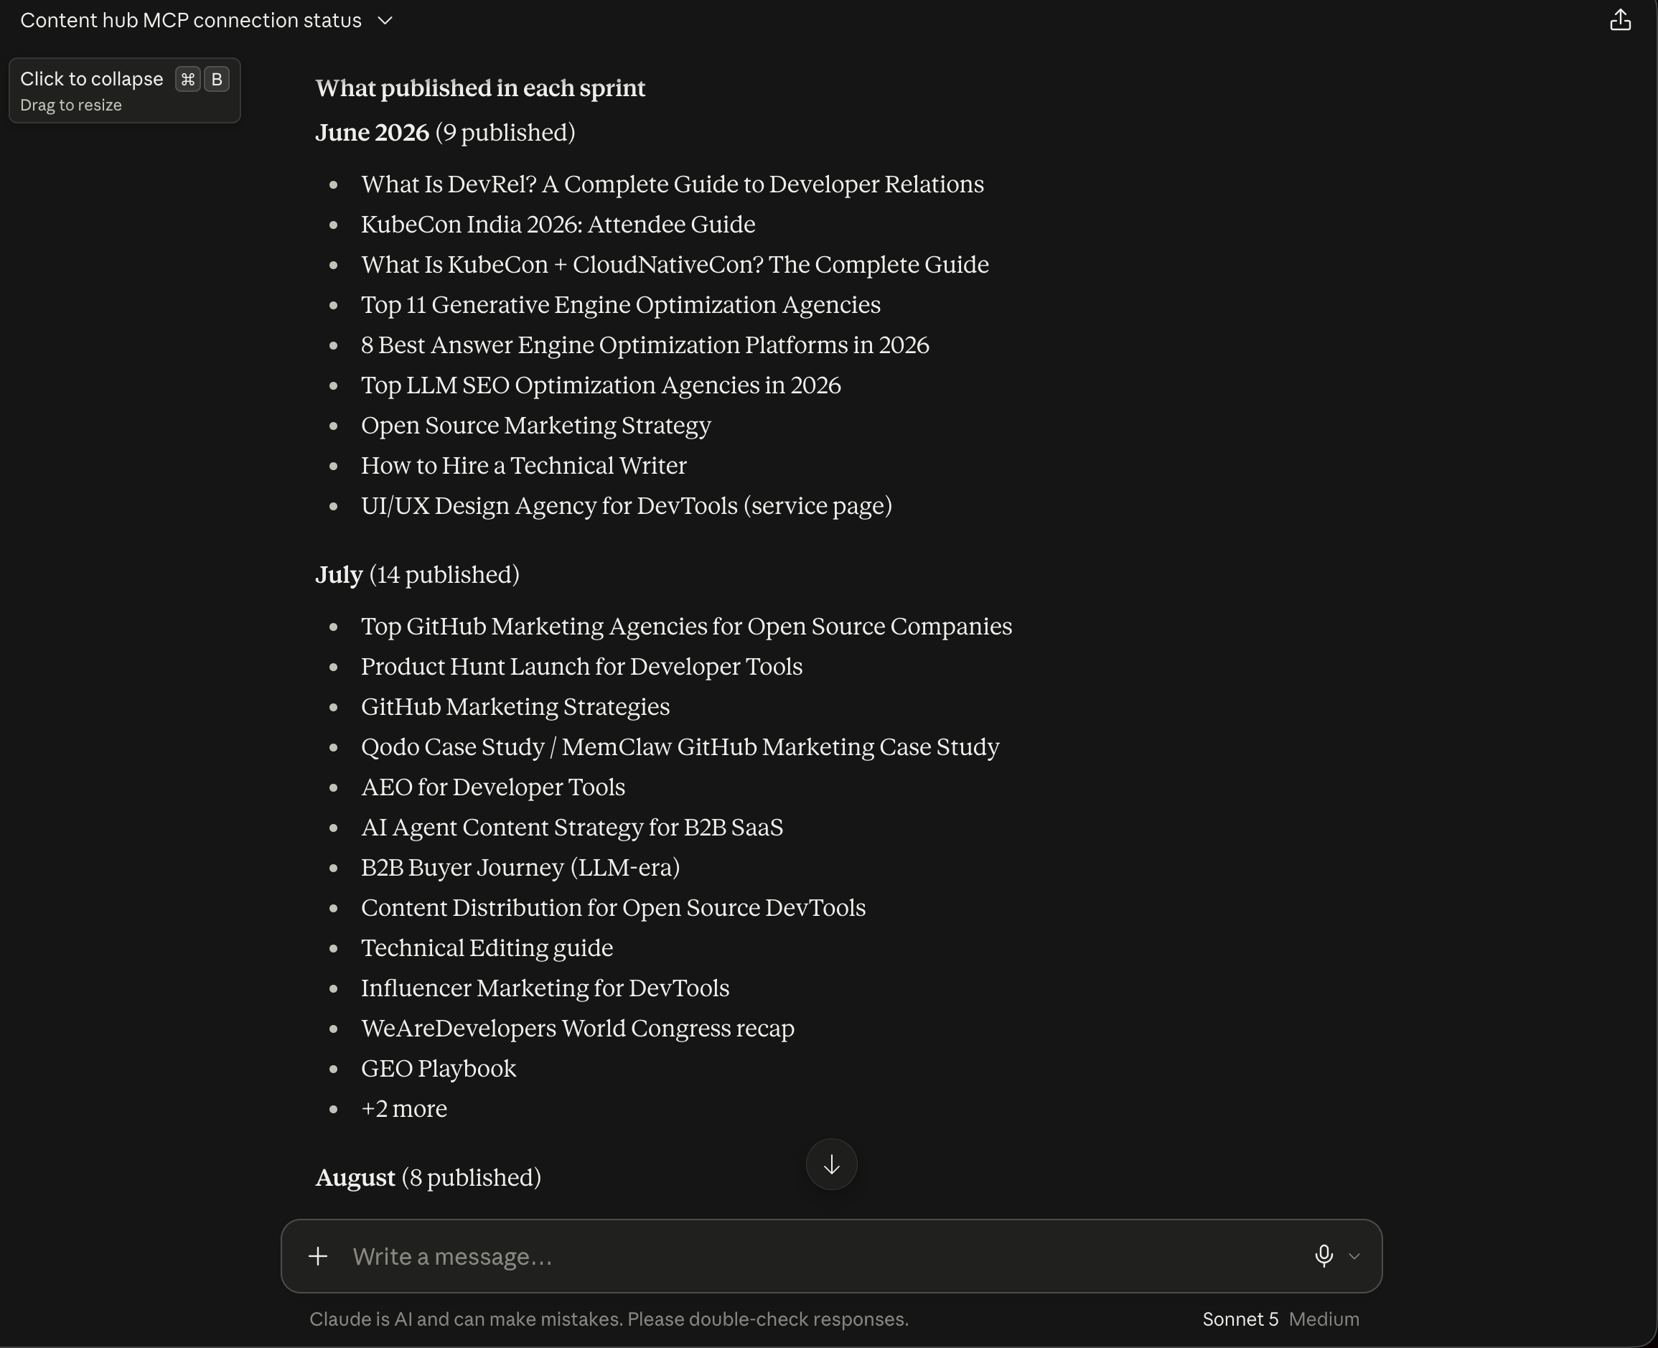The image size is (1658, 1348).
Task: Click the +2 more list item
Action: tap(404, 1108)
